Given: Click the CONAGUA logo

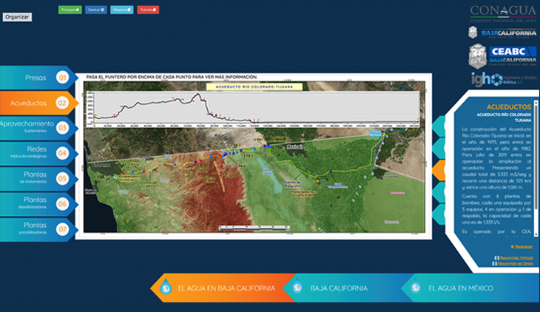Looking at the screenshot, I should pyautogui.click(x=503, y=14).
